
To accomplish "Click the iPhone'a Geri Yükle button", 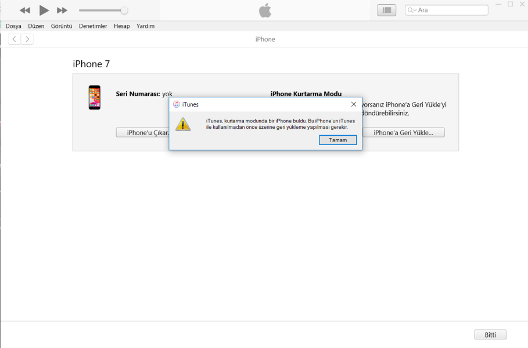I will coord(403,132).
